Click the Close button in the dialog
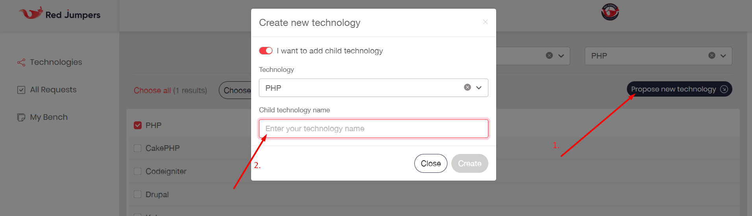Image resolution: width=752 pixels, height=216 pixels. point(431,163)
